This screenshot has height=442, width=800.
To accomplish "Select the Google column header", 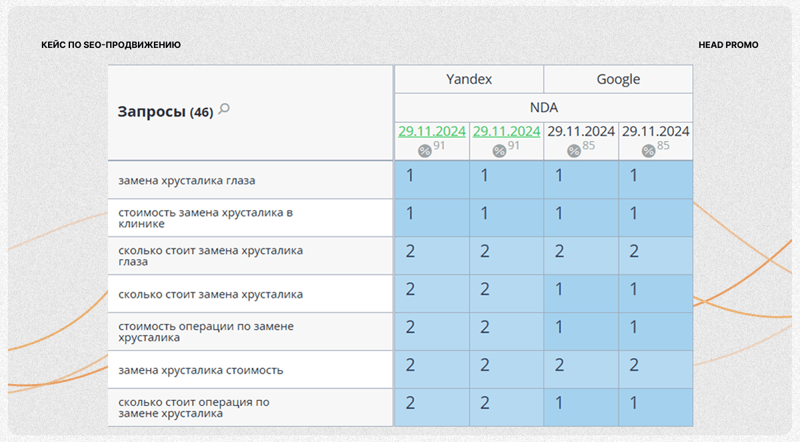I will [618, 79].
